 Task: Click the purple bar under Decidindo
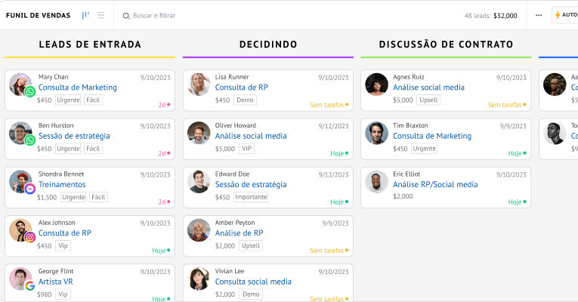(268, 57)
